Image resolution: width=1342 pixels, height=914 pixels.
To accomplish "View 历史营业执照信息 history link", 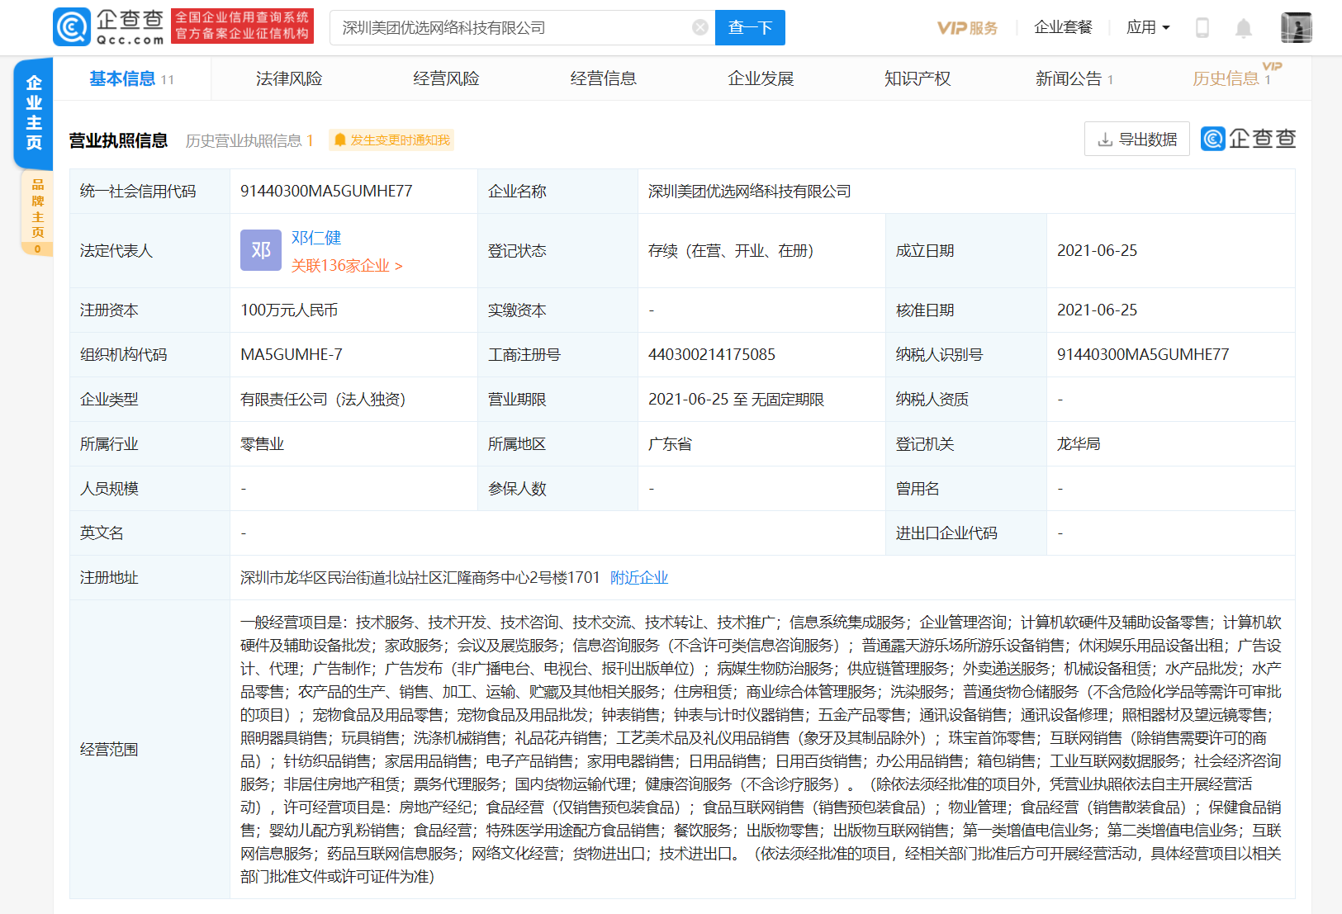I will 249,141.
